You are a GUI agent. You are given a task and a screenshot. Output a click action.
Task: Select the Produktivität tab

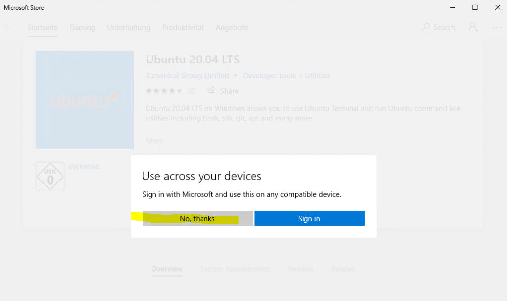click(183, 28)
